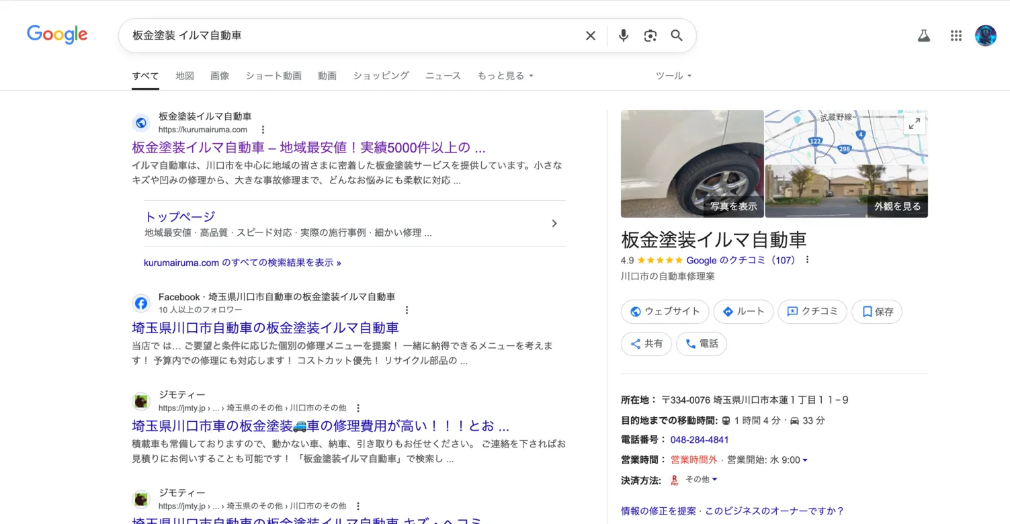The image size is (1010, 524).
Task: Select the ニュース tab
Action: coord(443,76)
